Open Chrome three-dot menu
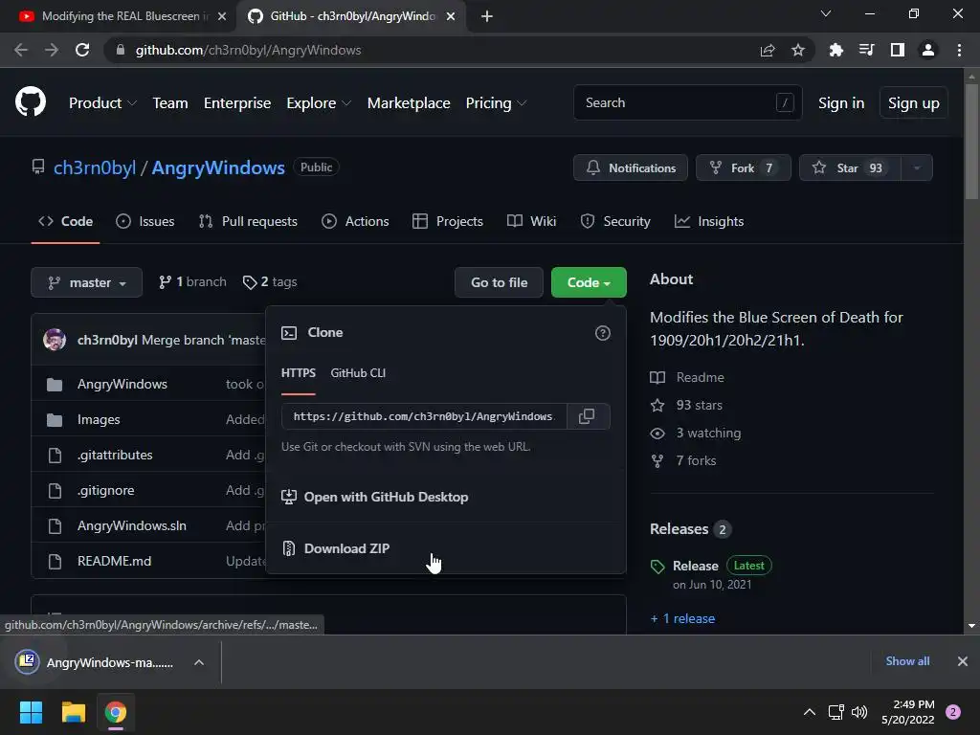This screenshot has height=735, width=980. click(x=959, y=50)
